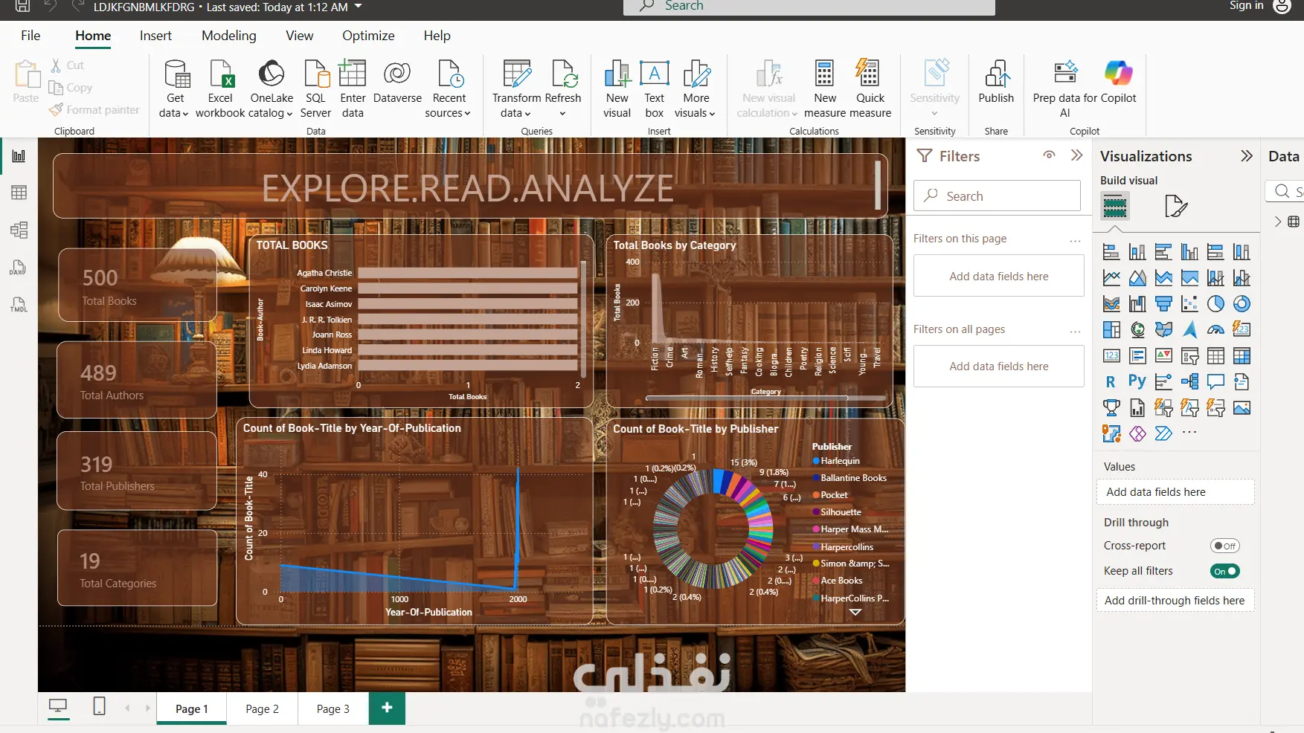
Task: Sign in to the account
Action: pyautogui.click(x=1246, y=6)
